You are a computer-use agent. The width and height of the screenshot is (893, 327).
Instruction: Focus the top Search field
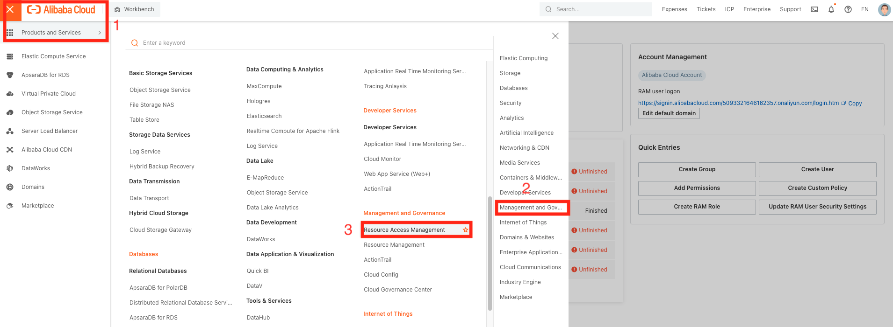(596, 9)
